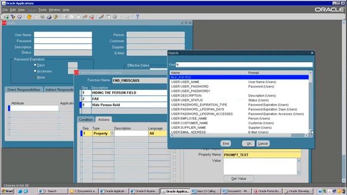Viewport: 347px width, 195px height.
Task: Click the New record toolbar icon
Action: pos(6,17)
